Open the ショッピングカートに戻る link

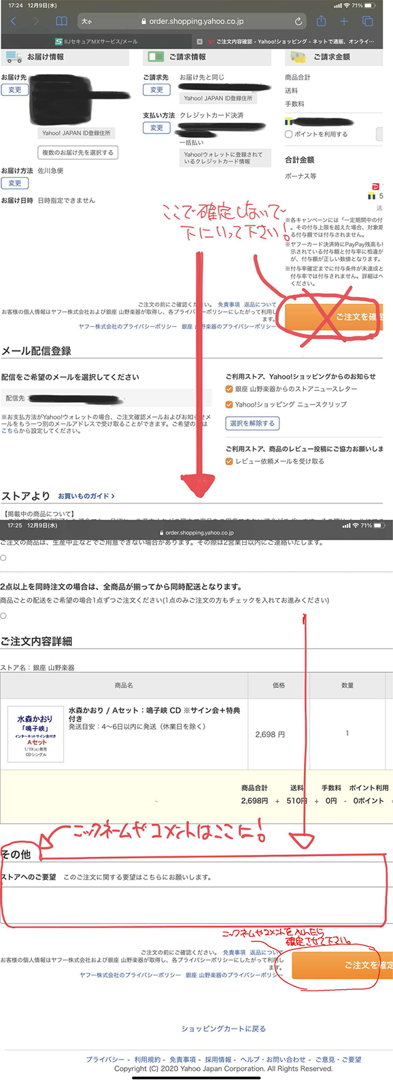[x=224, y=1029]
